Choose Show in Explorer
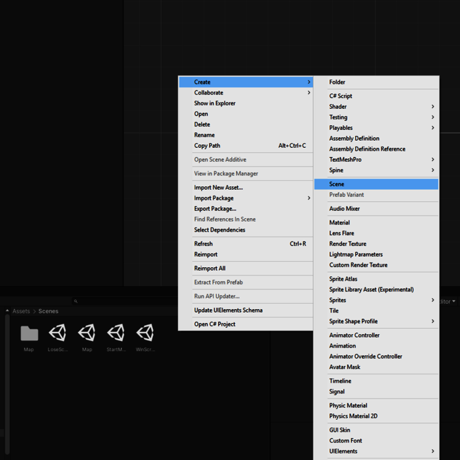This screenshot has width=460, height=460. [246, 103]
